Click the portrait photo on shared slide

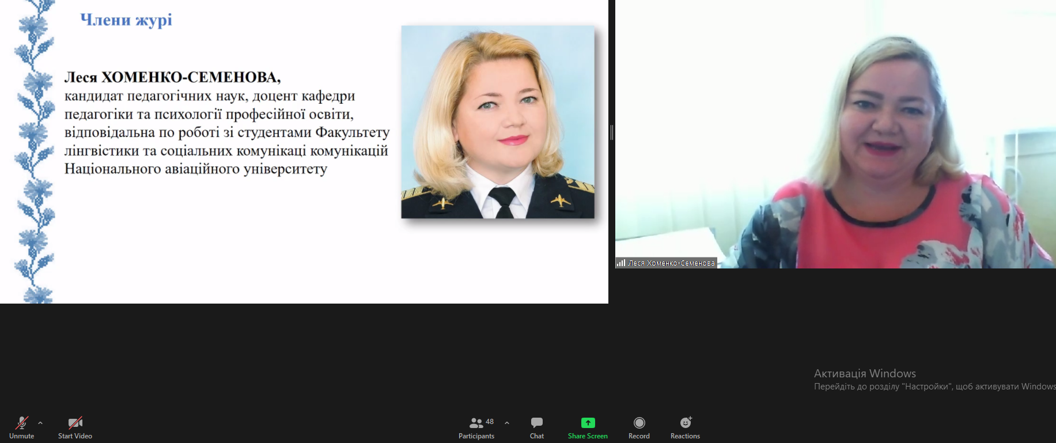click(498, 122)
